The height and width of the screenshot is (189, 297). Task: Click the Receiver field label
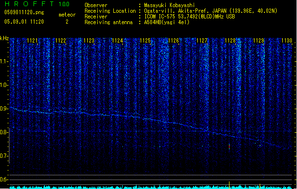[96, 17]
